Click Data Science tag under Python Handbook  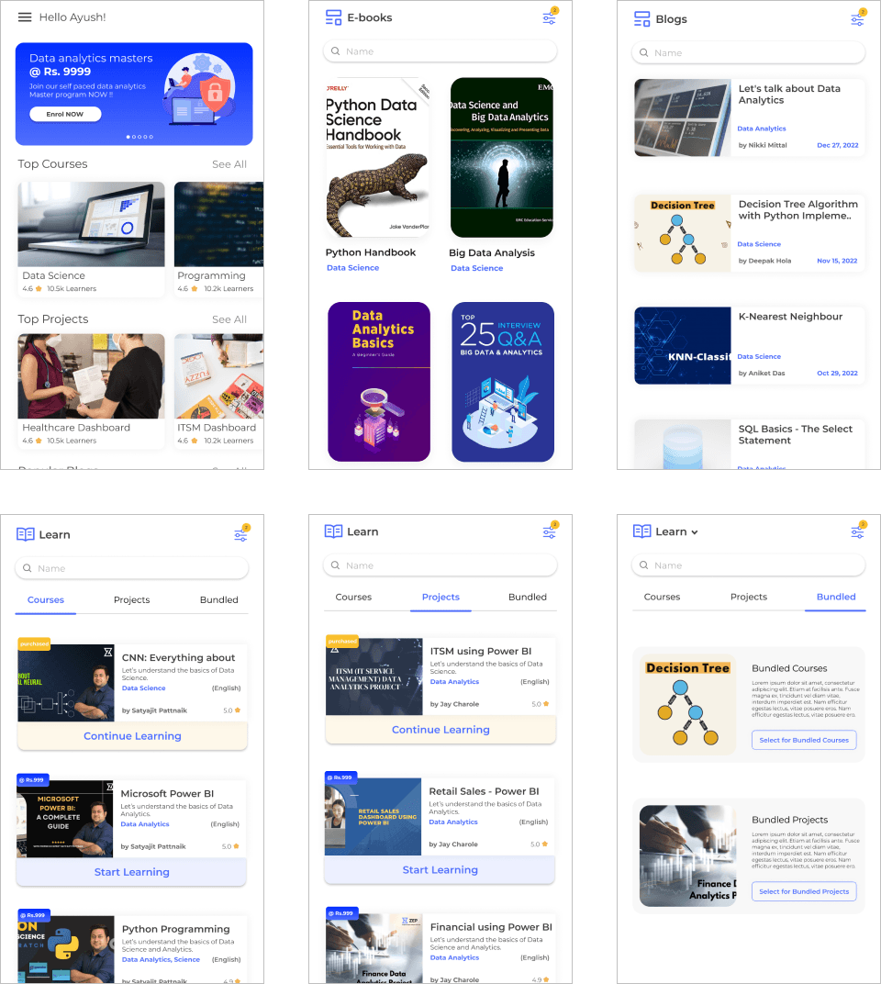pyautogui.click(x=352, y=268)
